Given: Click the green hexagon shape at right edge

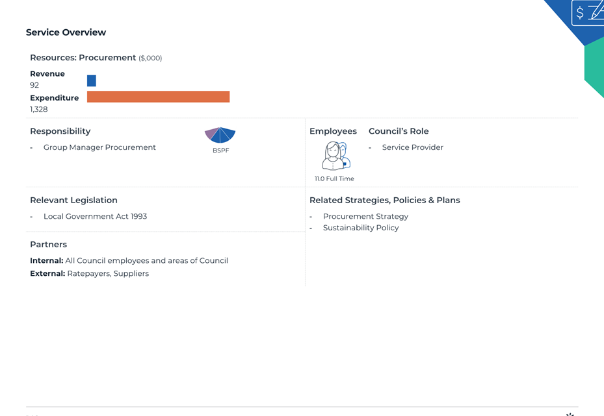Looking at the screenshot, I should coord(594,67).
